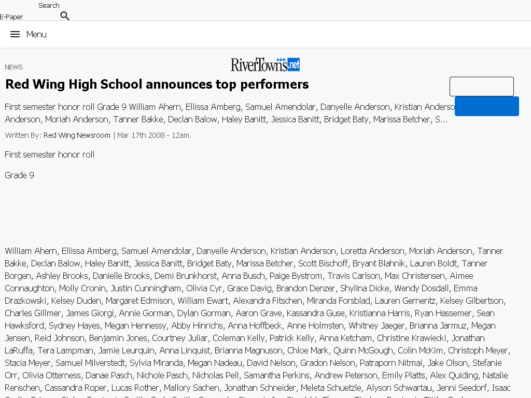
Task: Click William Ahern in the names list
Action: point(31,251)
